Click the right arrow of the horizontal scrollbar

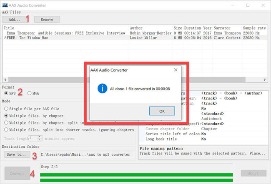pyautogui.click(x=265, y=80)
